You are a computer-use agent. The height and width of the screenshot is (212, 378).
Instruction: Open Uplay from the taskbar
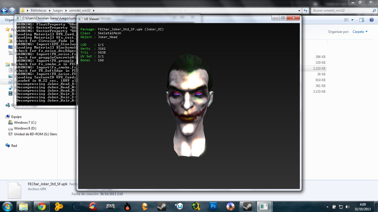pos(179,206)
